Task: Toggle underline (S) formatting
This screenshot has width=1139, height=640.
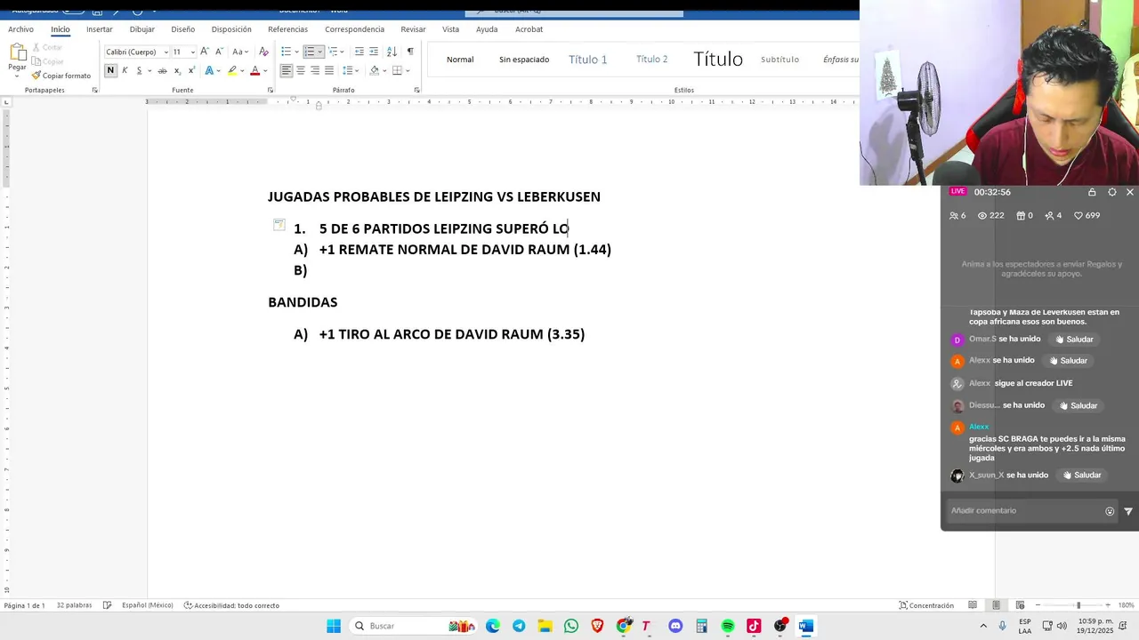Action: click(139, 70)
